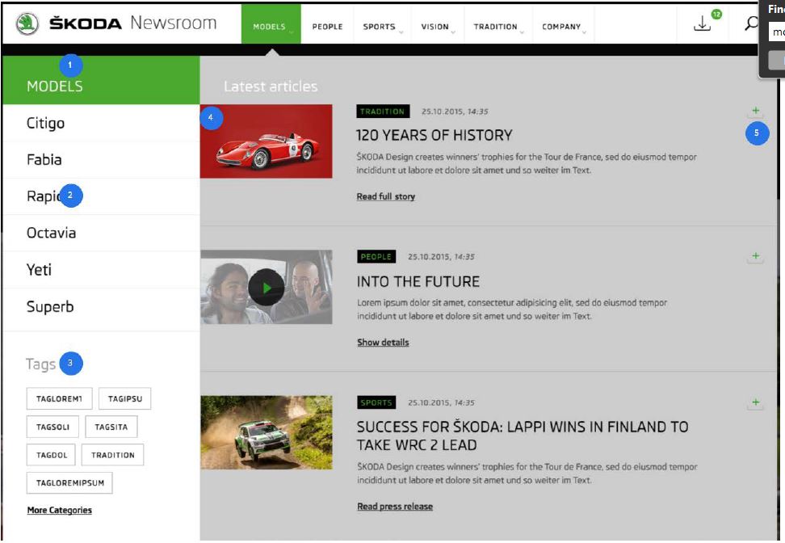Add Into the Future via plus icon
785x543 pixels.
pyautogui.click(x=755, y=257)
